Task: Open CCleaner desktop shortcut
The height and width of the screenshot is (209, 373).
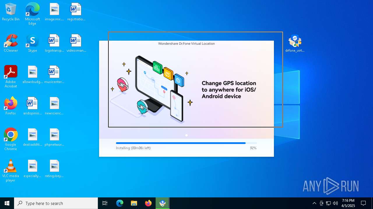Action: 11,44
